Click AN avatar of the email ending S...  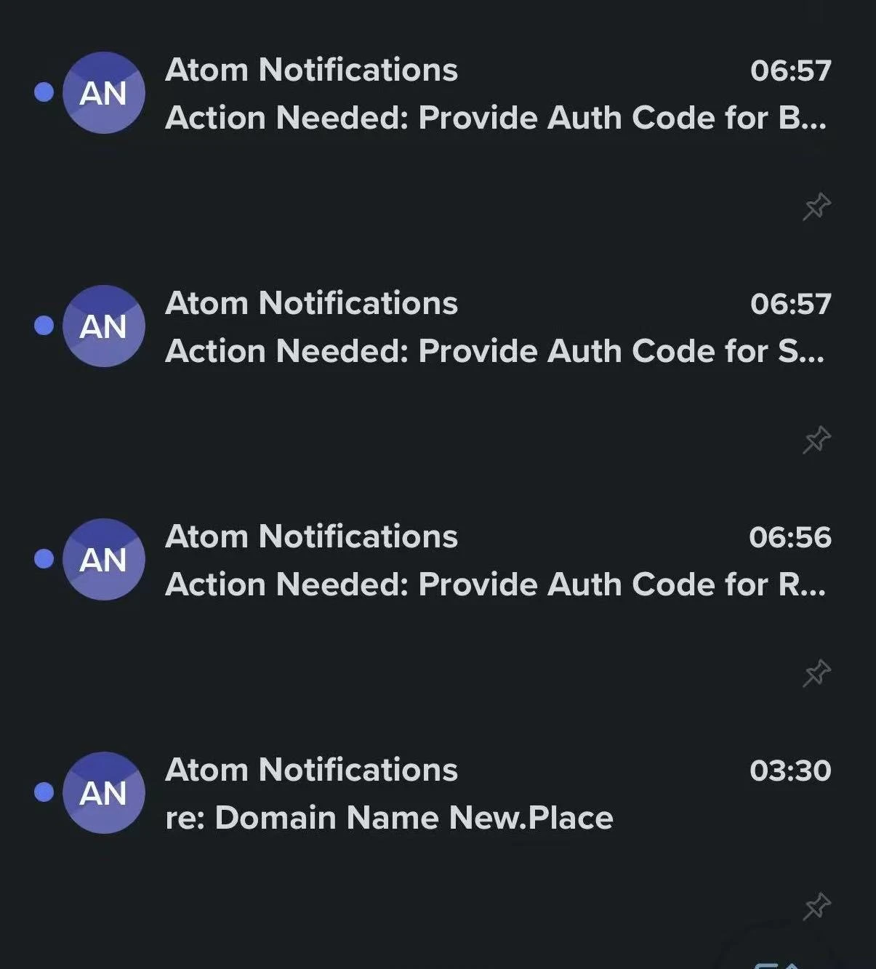[x=104, y=326]
